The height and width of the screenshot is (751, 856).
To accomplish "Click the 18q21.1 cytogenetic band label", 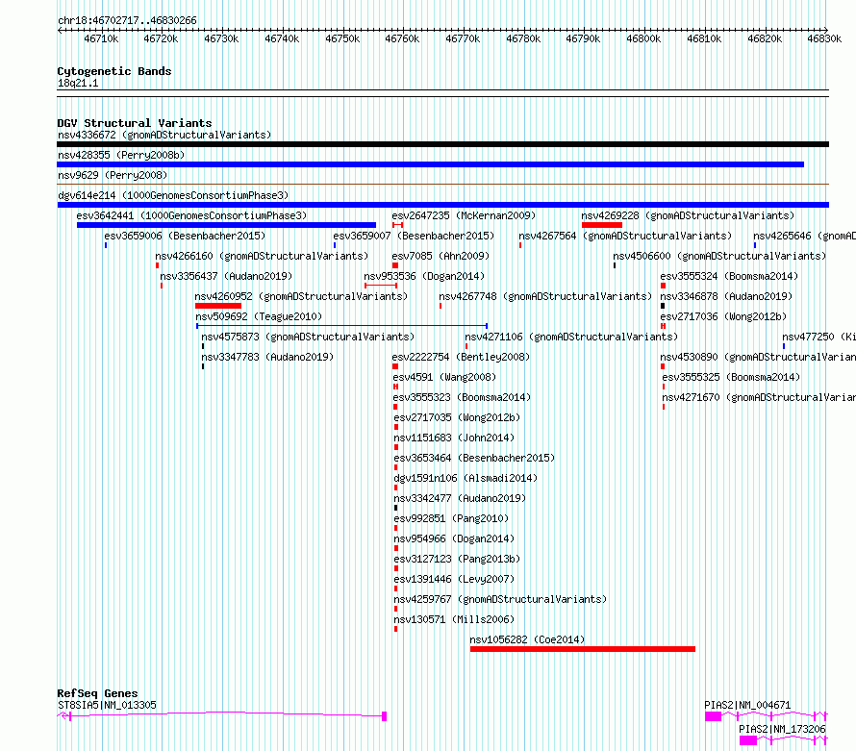I will (x=78, y=83).
